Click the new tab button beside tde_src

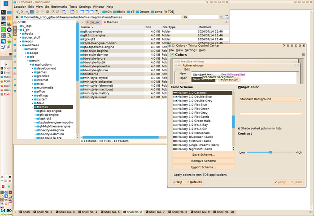(83, 22)
